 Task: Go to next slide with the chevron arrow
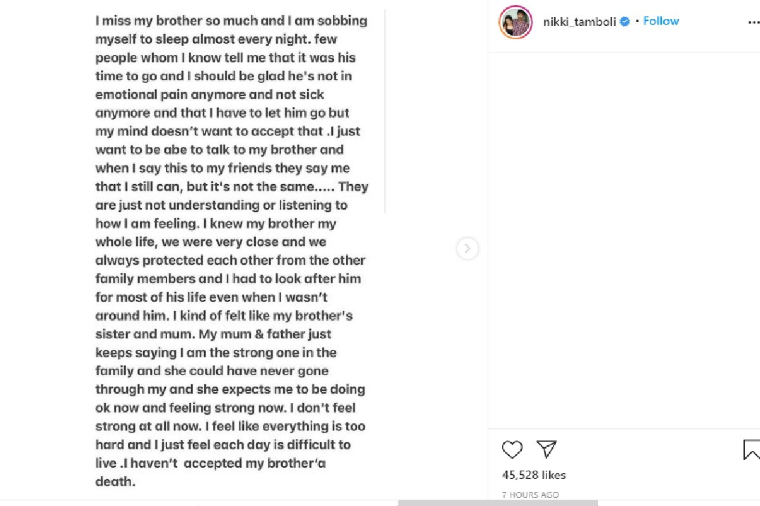click(x=467, y=249)
